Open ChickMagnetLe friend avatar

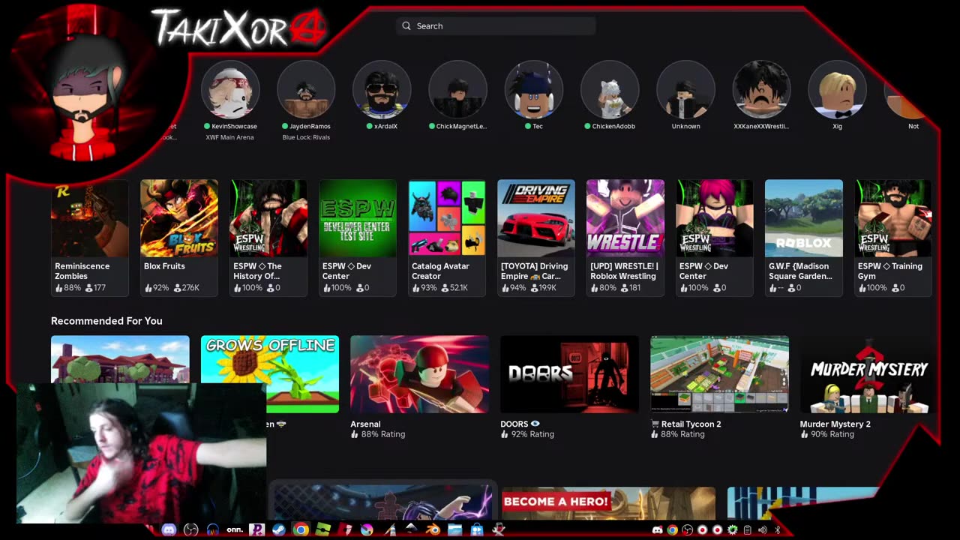pyautogui.click(x=457, y=89)
